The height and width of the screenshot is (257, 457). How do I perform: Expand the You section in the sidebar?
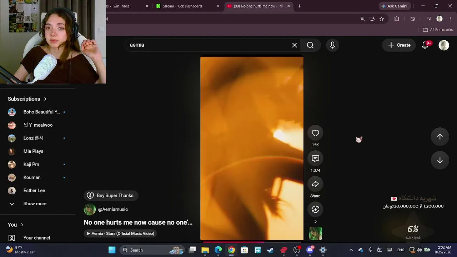click(16, 225)
